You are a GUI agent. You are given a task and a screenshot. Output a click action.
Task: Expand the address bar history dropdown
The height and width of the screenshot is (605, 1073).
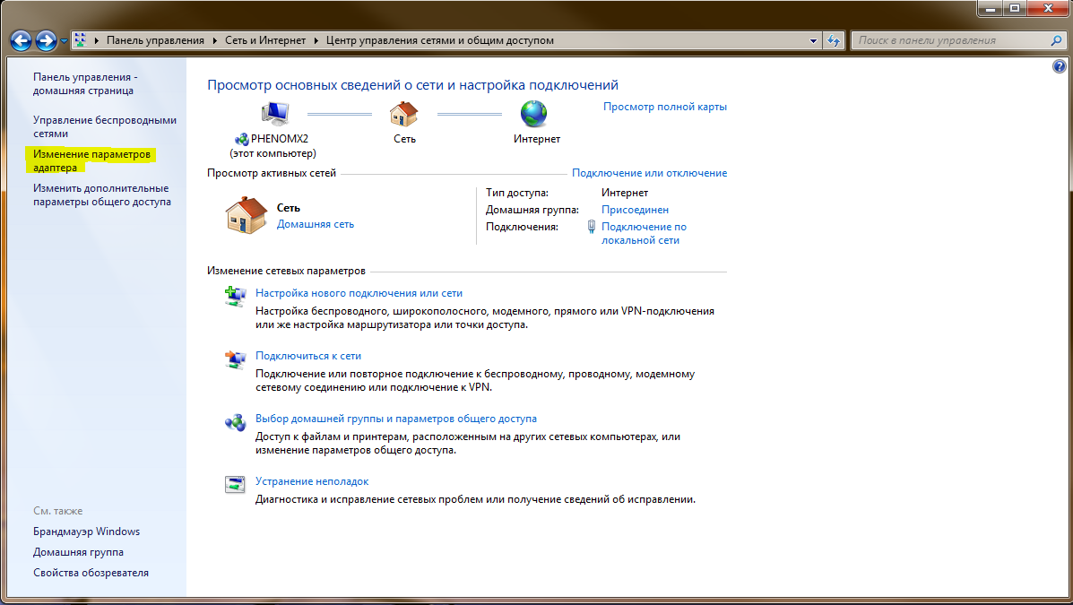click(814, 40)
